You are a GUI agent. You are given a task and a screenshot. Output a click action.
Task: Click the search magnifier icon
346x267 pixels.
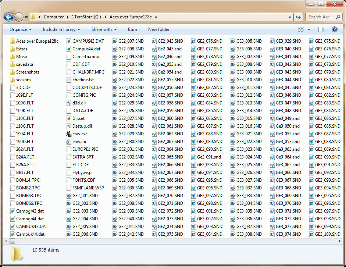[x=338, y=17]
